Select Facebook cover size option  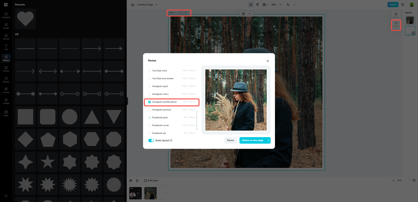(172, 125)
